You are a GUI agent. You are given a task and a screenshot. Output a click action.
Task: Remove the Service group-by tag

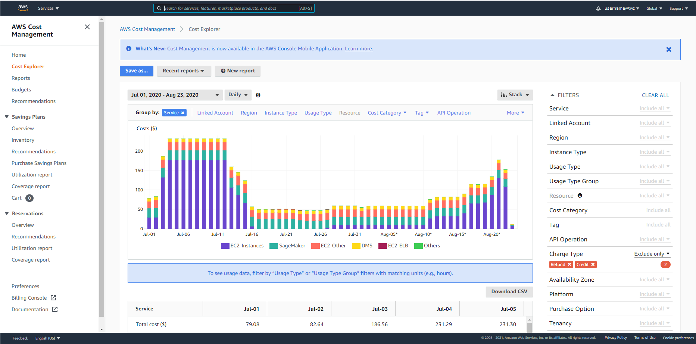pyautogui.click(x=183, y=113)
